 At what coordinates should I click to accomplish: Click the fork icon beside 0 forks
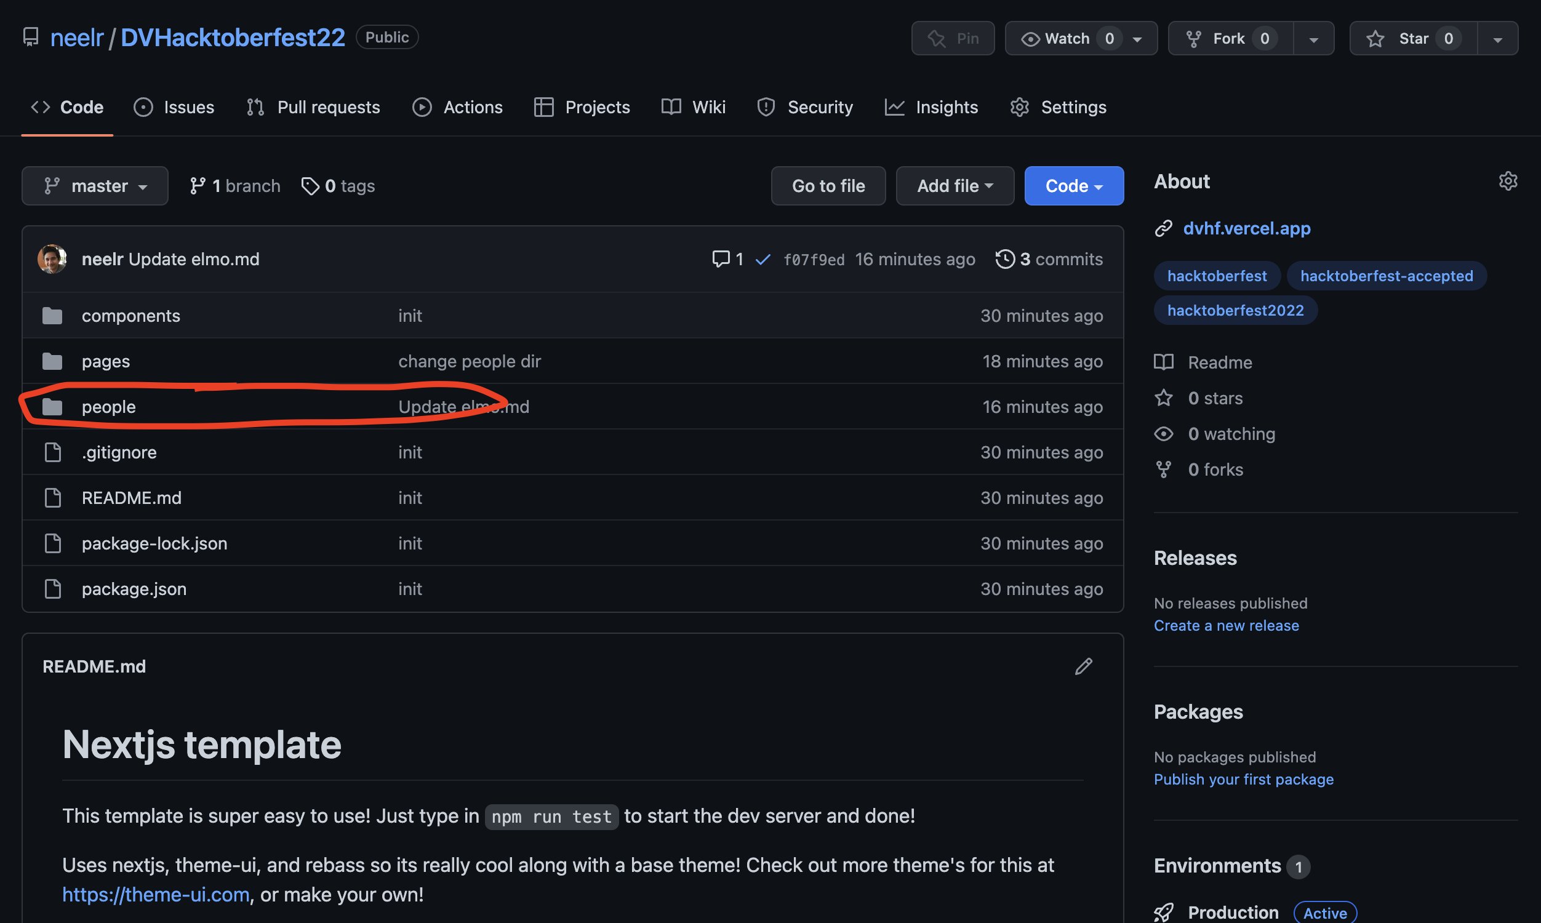(1164, 469)
